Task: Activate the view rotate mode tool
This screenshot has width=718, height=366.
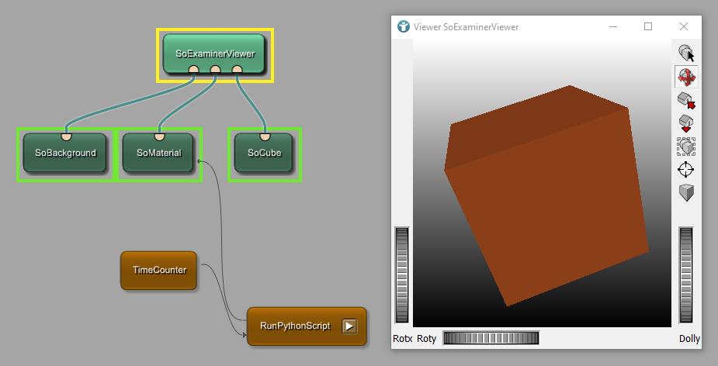Action: (686, 77)
